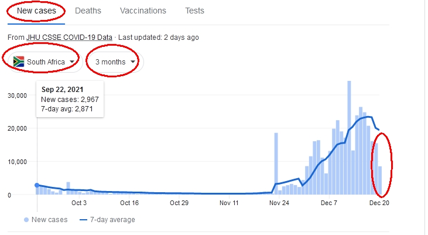Image resolution: width=428 pixels, height=235 pixels.
Task: Click the last bar near Dec 20
Action: point(379,180)
